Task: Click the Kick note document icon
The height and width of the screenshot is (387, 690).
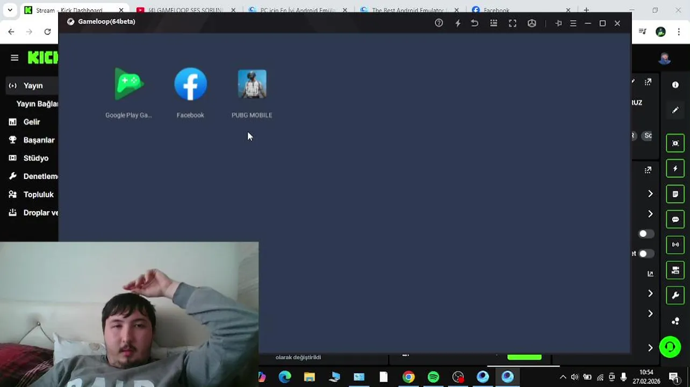Action: pos(675,194)
